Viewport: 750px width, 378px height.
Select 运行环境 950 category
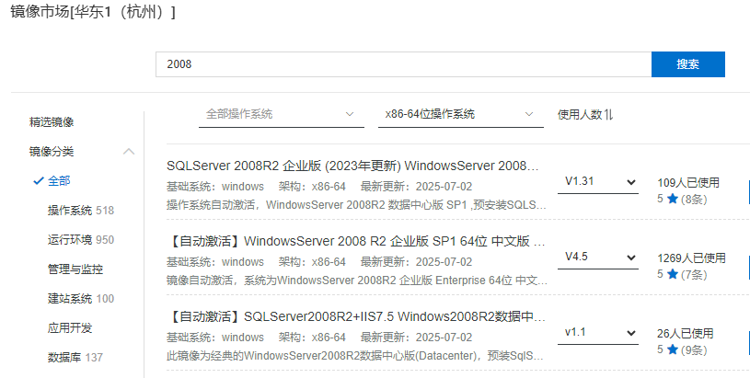pos(80,240)
